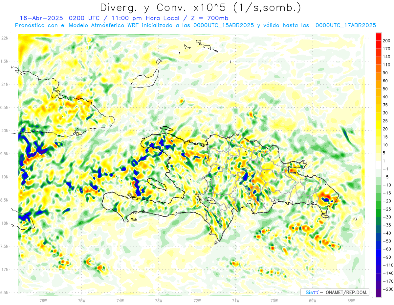Click color scale value '-140'
This screenshot has width=394, height=305.
coord(388,273)
